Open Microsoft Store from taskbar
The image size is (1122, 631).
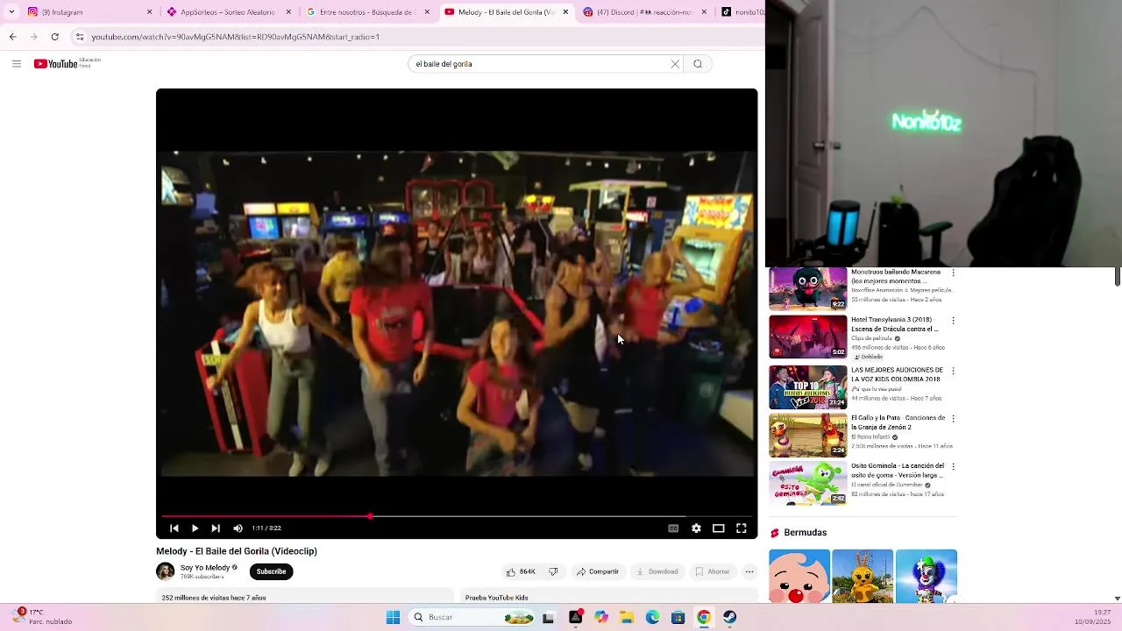click(678, 617)
